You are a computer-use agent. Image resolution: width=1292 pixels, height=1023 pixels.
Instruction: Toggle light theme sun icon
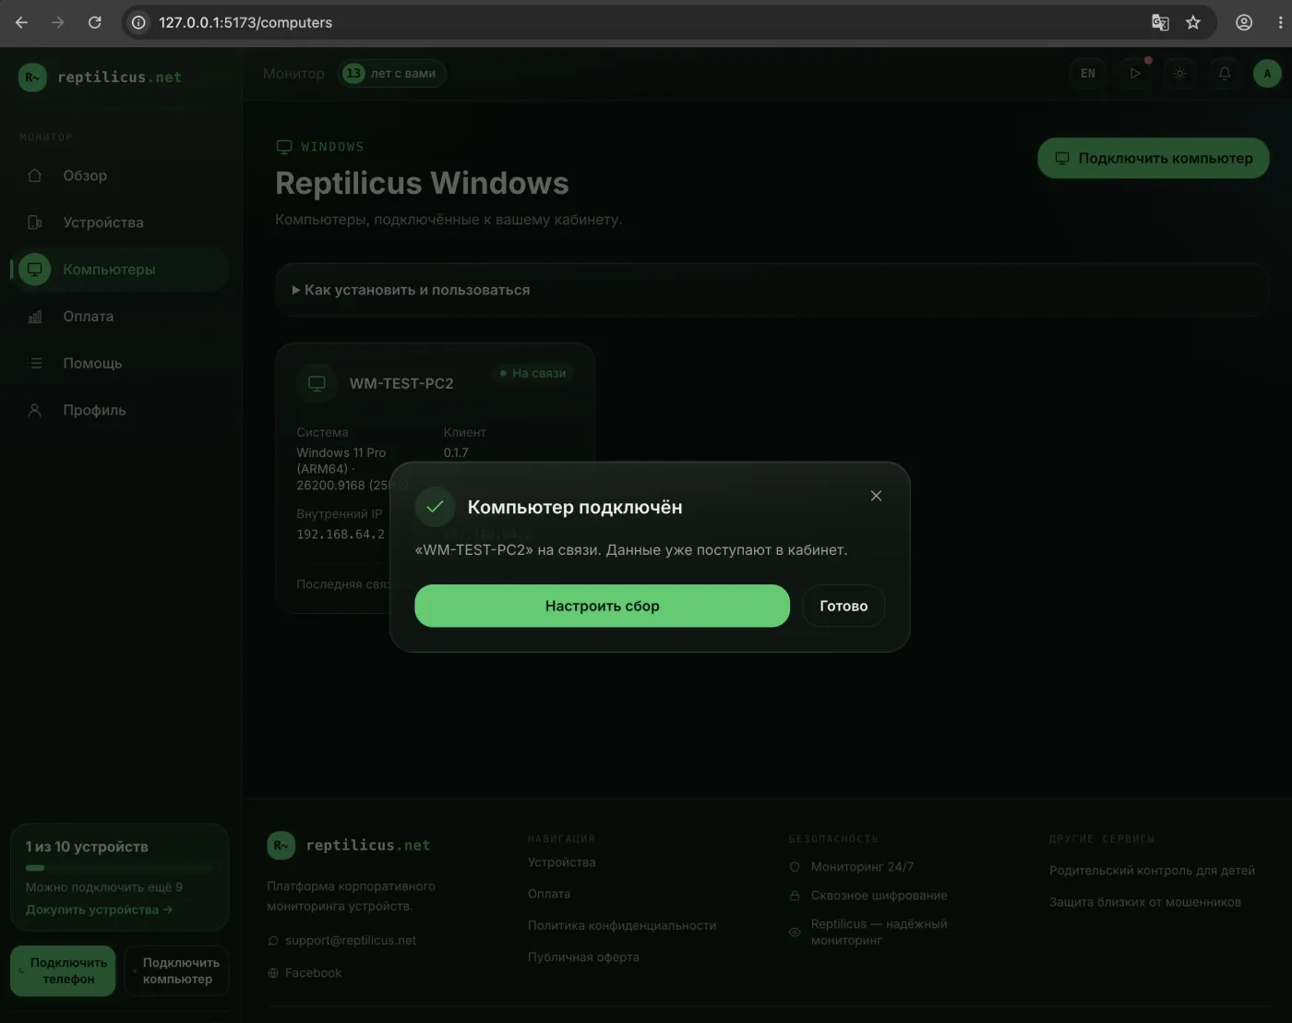click(1180, 73)
